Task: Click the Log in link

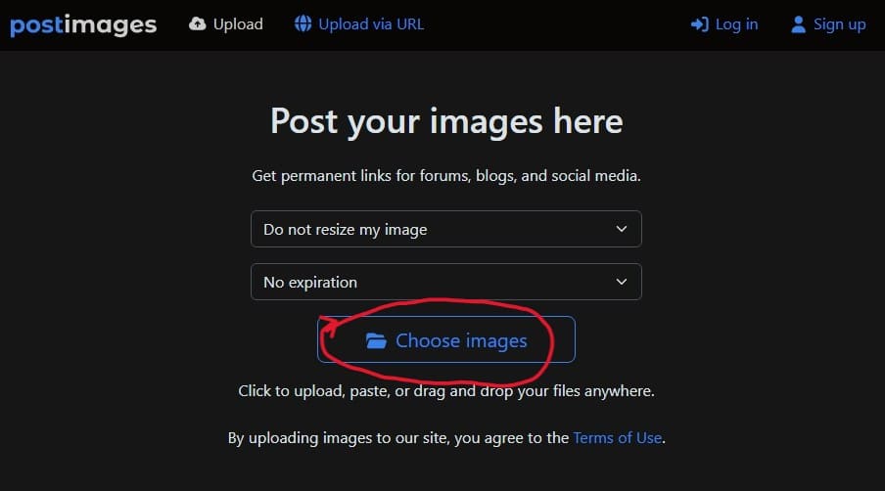Action: (736, 24)
